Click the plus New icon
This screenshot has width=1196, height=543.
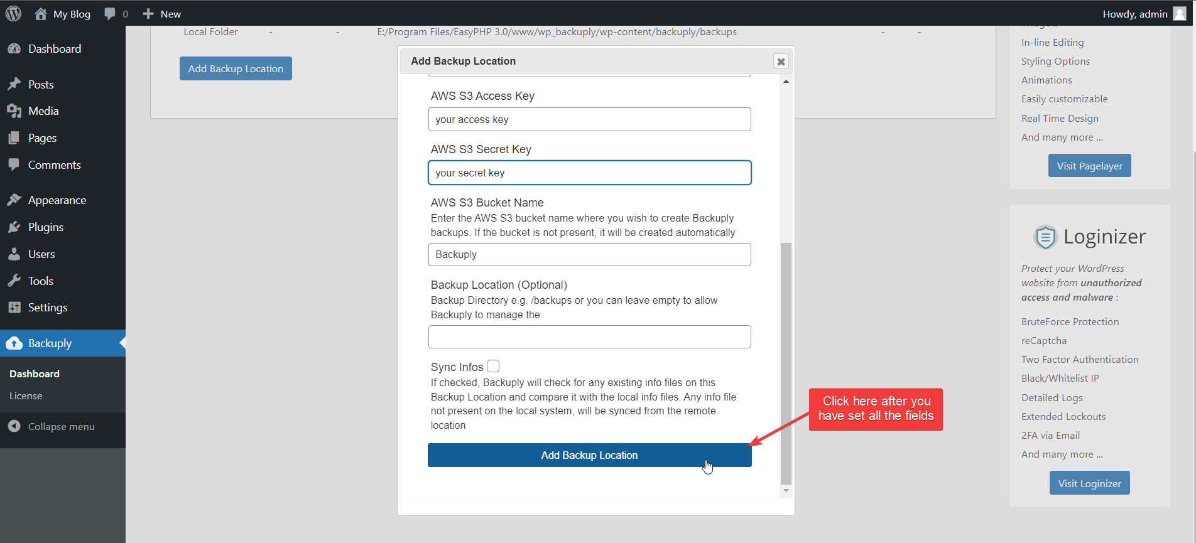point(148,14)
